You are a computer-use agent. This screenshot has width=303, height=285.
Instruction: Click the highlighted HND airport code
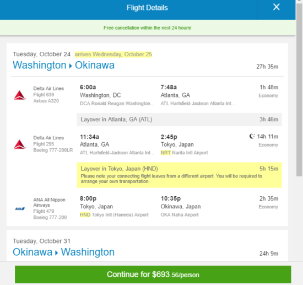(85, 215)
